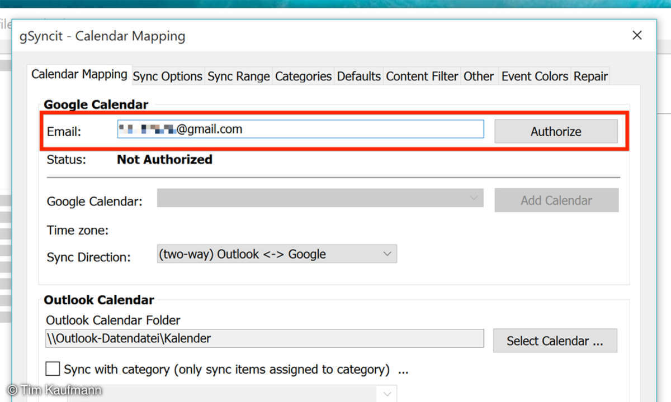Enable Sync with category checkbox
Viewport: 671px width, 402px height.
(x=53, y=369)
